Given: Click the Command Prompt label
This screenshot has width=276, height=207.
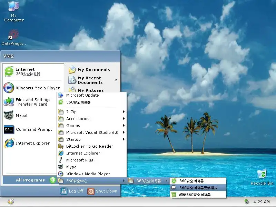Looking at the screenshot, I should coord(34,129).
